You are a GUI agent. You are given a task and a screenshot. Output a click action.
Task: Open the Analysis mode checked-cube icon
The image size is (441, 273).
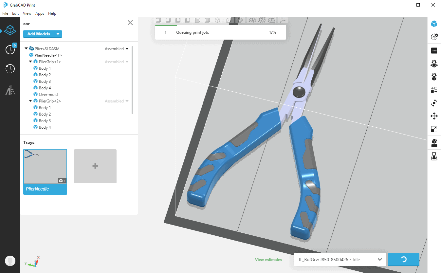coord(434,37)
